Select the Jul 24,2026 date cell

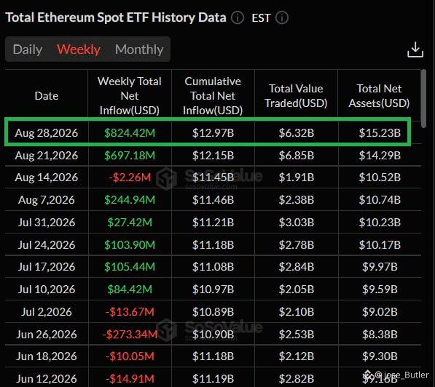click(47, 245)
